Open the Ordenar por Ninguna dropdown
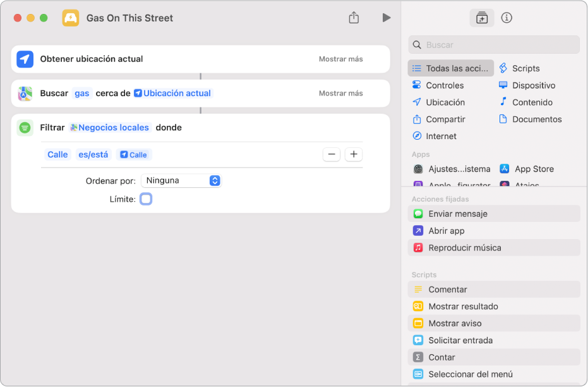The height and width of the screenshot is (387, 588). tap(181, 181)
